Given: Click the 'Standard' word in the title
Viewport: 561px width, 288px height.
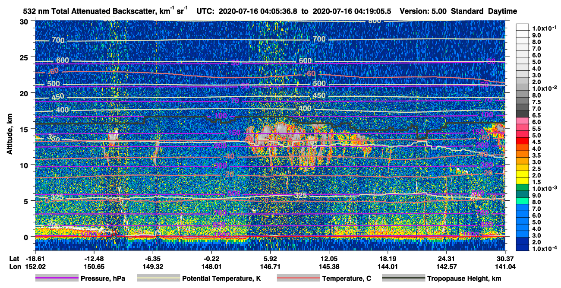Looking at the screenshot, I should pyautogui.click(x=468, y=11).
